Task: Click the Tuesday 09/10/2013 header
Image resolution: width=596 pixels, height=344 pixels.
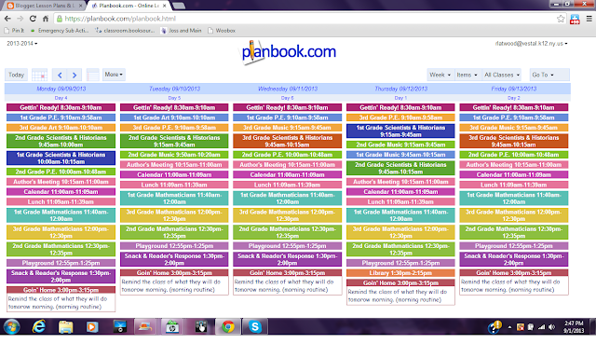Action: tap(174, 89)
